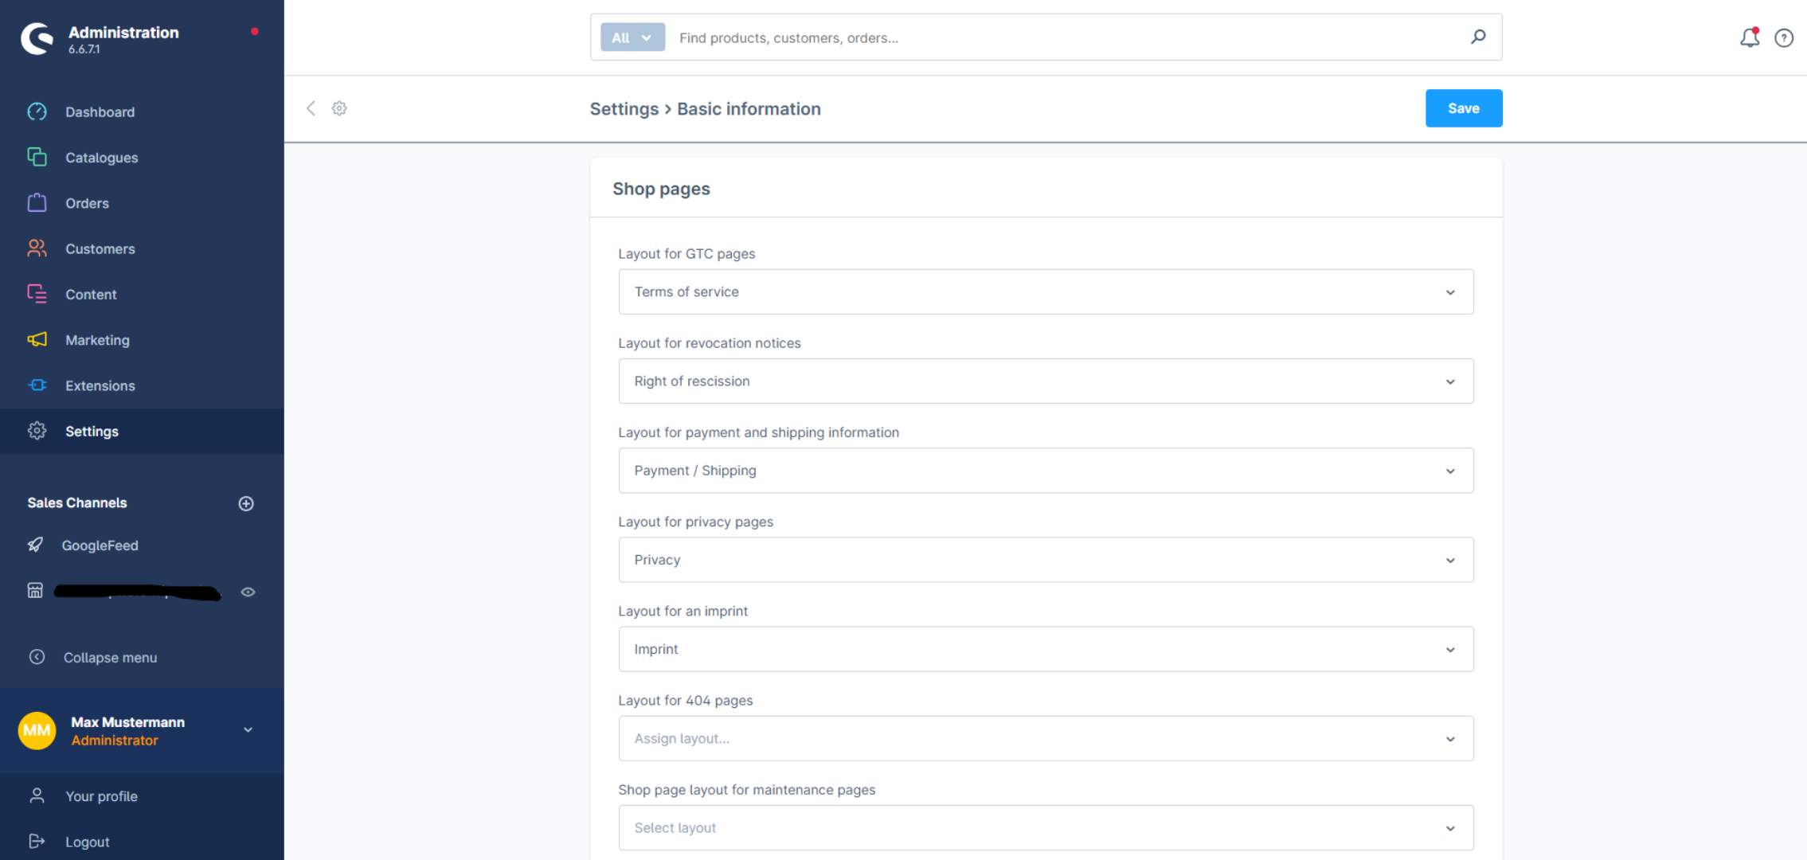1807x860 pixels.
Task: Open Settings menu item in sidebar
Action: (x=91, y=431)
